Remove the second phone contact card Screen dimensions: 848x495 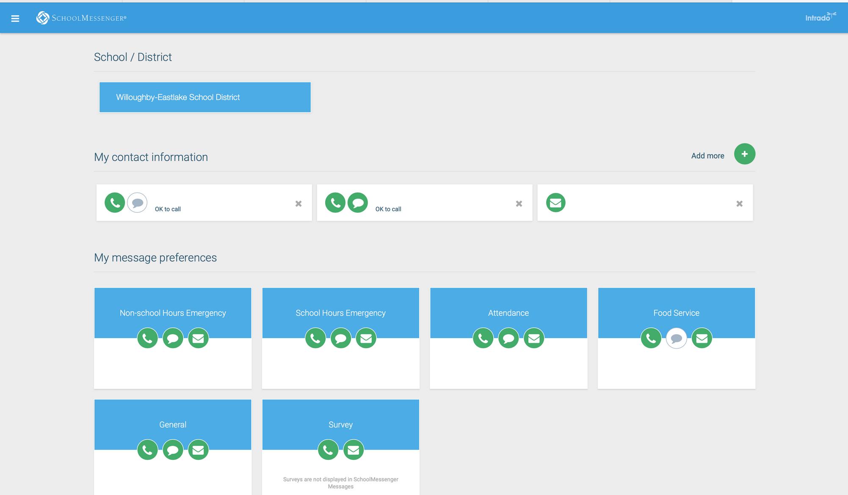519,204
